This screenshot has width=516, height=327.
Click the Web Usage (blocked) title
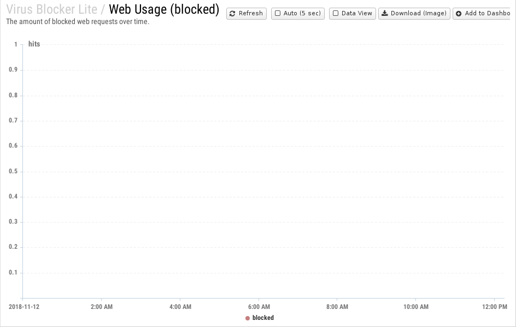pyautogui.click(x=164, y=9)
